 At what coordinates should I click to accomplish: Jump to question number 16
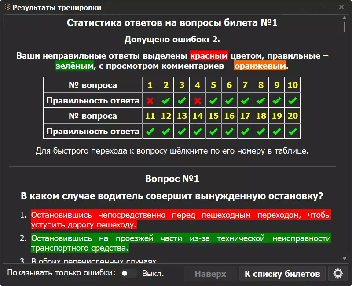(229, 116)
